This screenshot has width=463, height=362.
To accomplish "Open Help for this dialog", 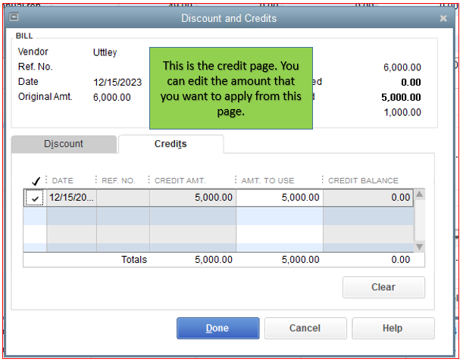I will [393, 328].
